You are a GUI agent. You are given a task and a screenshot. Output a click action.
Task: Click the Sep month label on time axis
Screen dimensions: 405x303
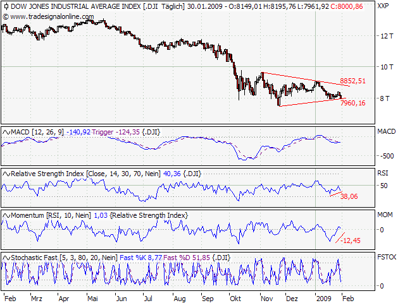(x=208, y=299)
